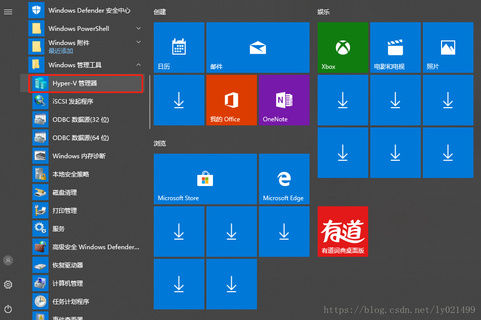Screen dimensions: 481x320
Task: Click the Windows 管理工具 folder label
Action: coord(75,65)
